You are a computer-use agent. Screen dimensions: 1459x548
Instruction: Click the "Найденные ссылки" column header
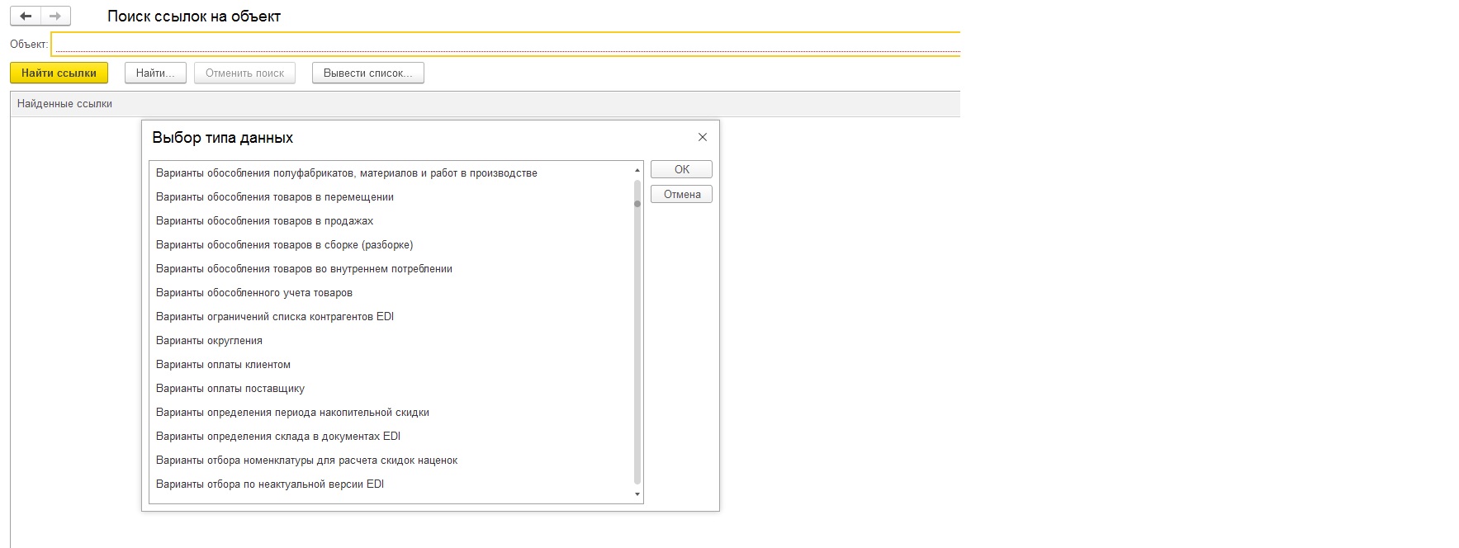[x=485, y=104]
